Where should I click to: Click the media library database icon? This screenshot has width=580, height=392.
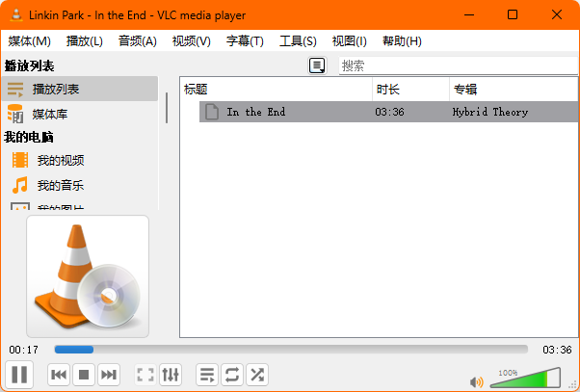tap(15, 114)
